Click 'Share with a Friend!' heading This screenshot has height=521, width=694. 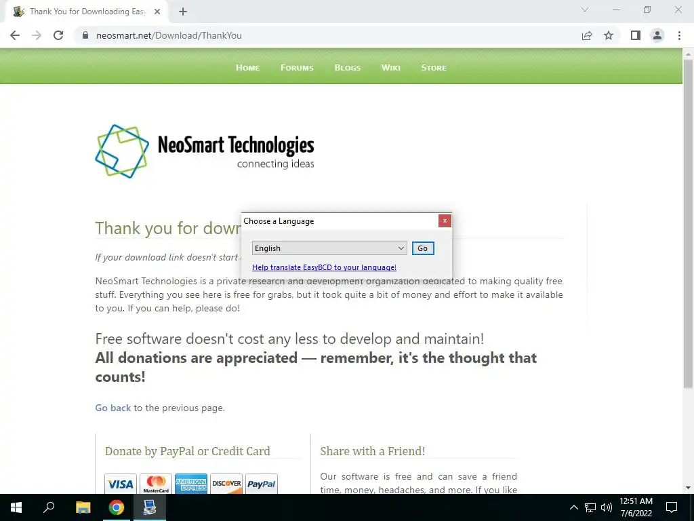tap(373, 451)
